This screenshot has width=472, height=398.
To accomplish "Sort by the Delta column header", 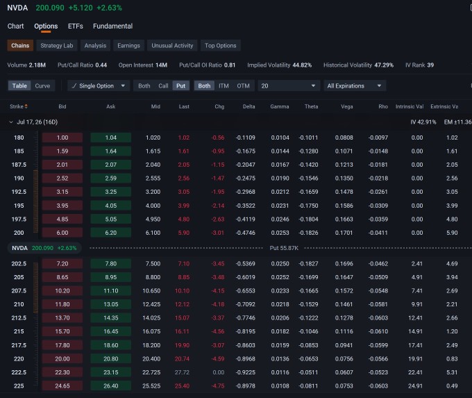I will point(248,106).
